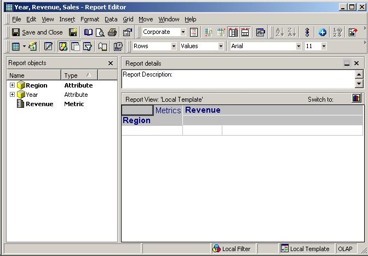Click the print icon in toolbar

click(x=112, y=32)
